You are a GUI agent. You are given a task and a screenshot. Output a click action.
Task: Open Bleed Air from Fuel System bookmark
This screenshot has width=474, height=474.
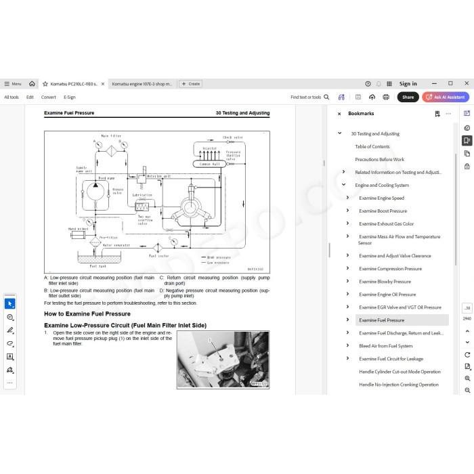(386, 346)
